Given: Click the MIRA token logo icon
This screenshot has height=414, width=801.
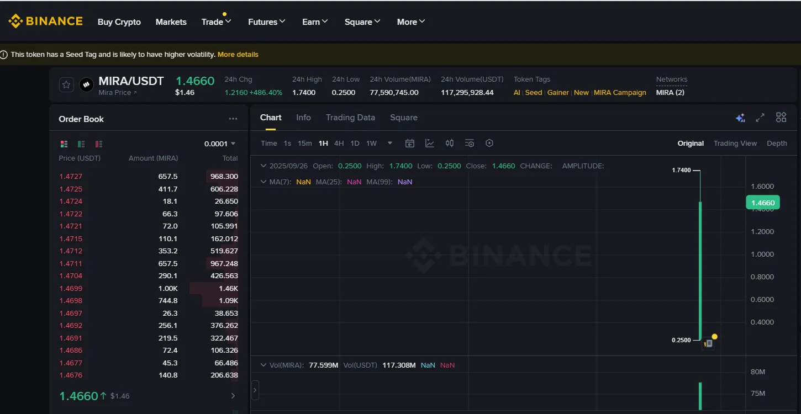Looking at the screenshot, I should pyautogui.click(x=86, y=84).
